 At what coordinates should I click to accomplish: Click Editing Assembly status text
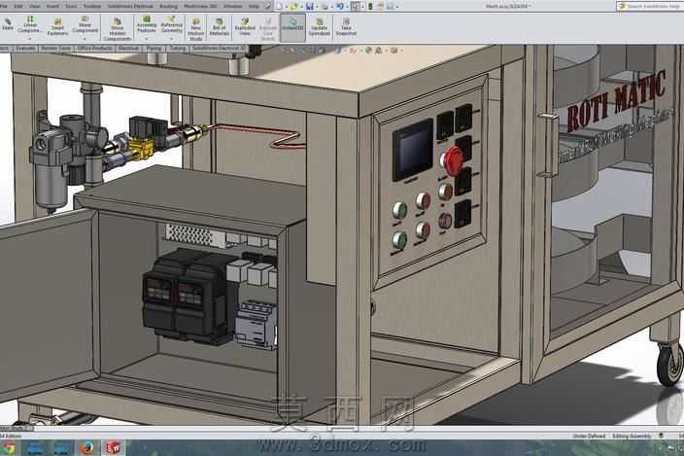tap(632, 436)
